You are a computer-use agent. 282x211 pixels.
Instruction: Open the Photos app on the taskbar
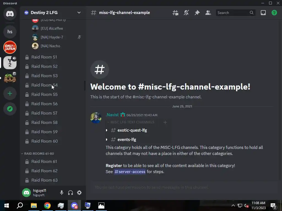click(101, 206)
